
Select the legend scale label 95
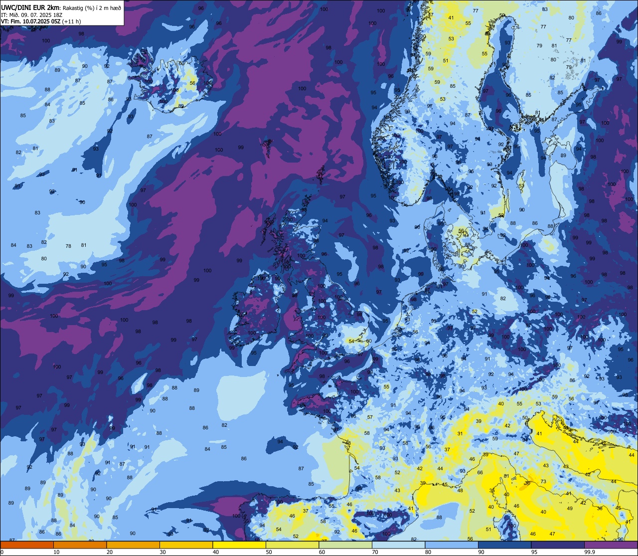(534, 552)
